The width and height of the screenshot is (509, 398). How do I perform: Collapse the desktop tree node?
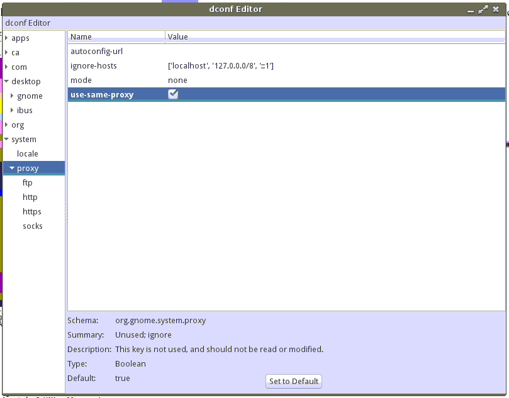(6, 82)
